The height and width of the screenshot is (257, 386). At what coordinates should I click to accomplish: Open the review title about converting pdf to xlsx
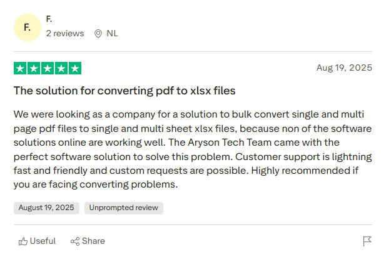point(124,91)
